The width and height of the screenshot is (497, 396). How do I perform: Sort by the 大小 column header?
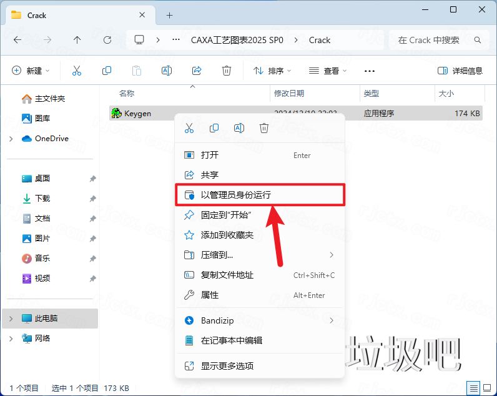(x=446, y=93)
